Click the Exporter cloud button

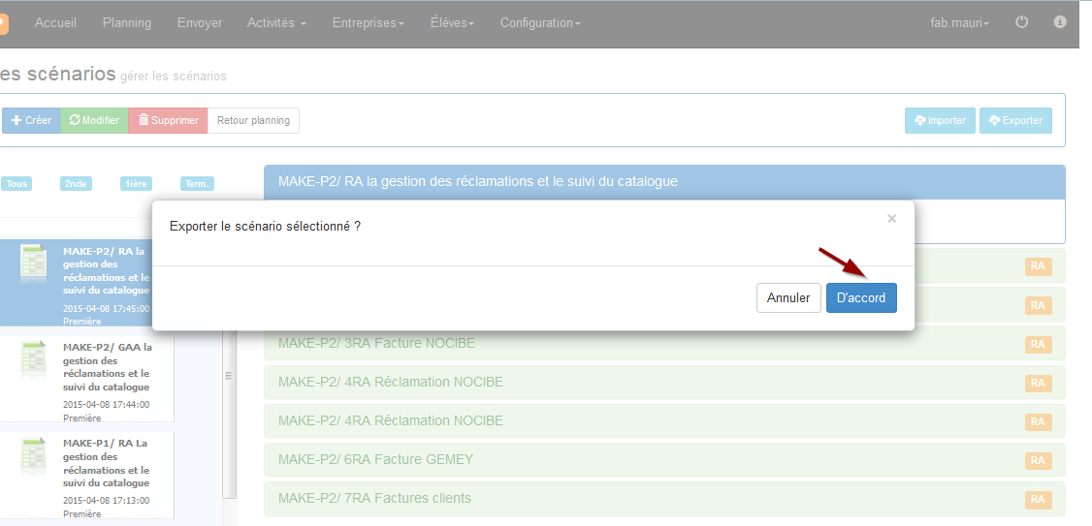[1015, 120]
